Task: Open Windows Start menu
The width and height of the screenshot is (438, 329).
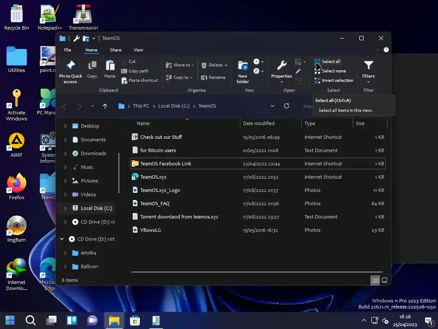Action: (x=10, y=320)
